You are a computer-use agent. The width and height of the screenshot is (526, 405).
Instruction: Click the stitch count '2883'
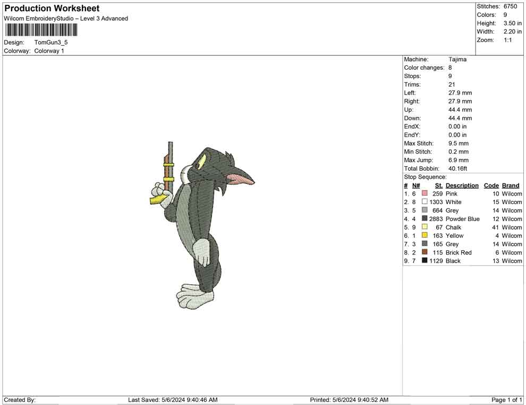436,219
